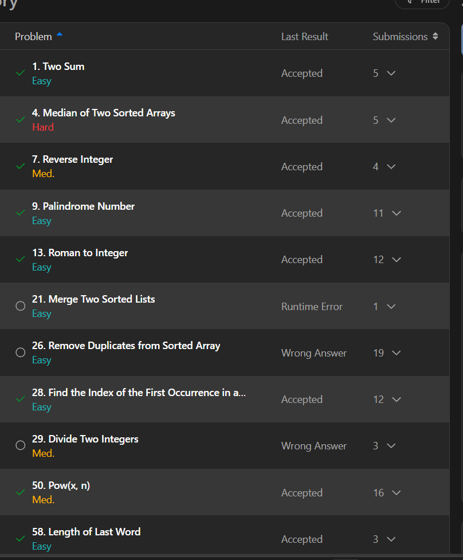Click the sort arrows icon beside Submissions
The height and width of the screenshot is (560, 463).
click(435, 36)
